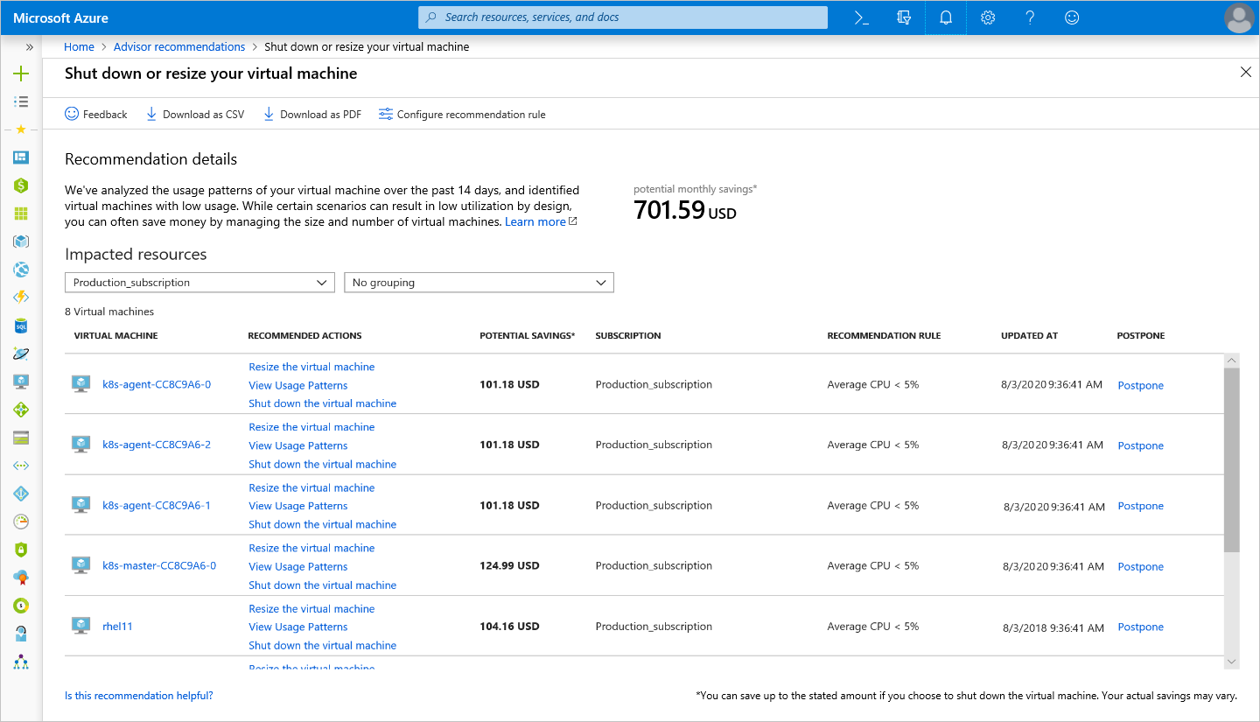Click the table scrollbar down arrow
This screenshot has height=722, width=1260.
1232,662
